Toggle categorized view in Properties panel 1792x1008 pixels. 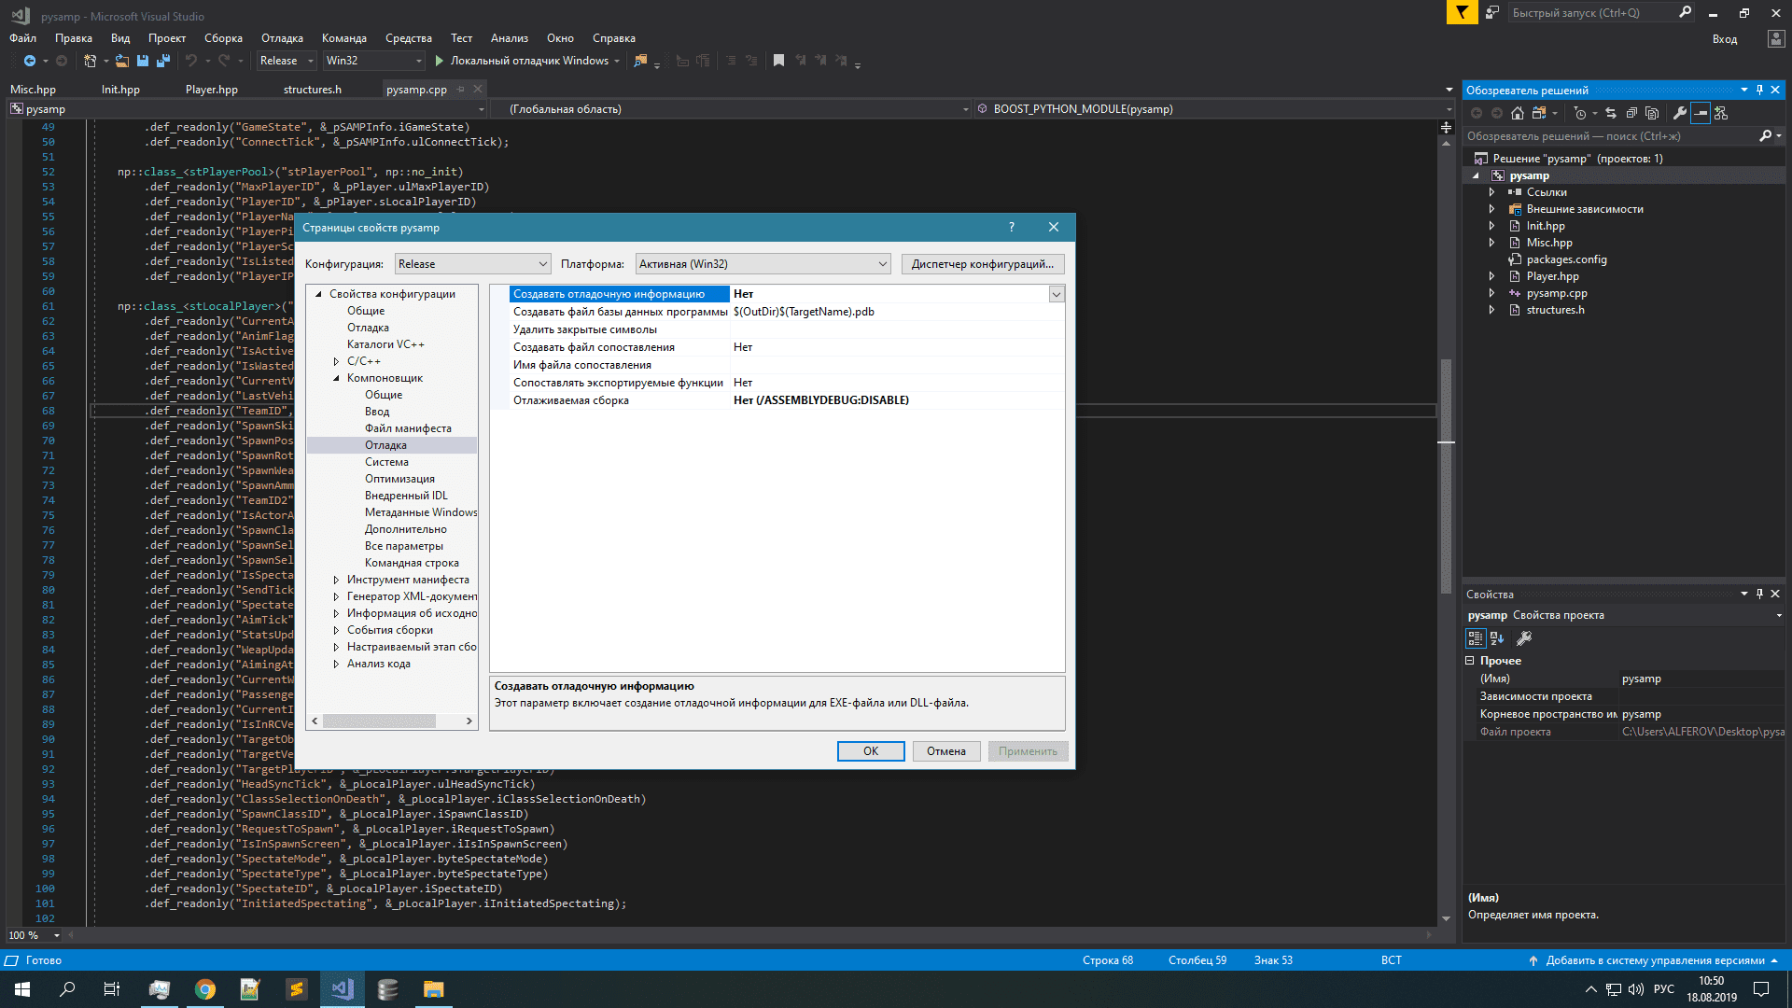click(x=1475, y=638)
